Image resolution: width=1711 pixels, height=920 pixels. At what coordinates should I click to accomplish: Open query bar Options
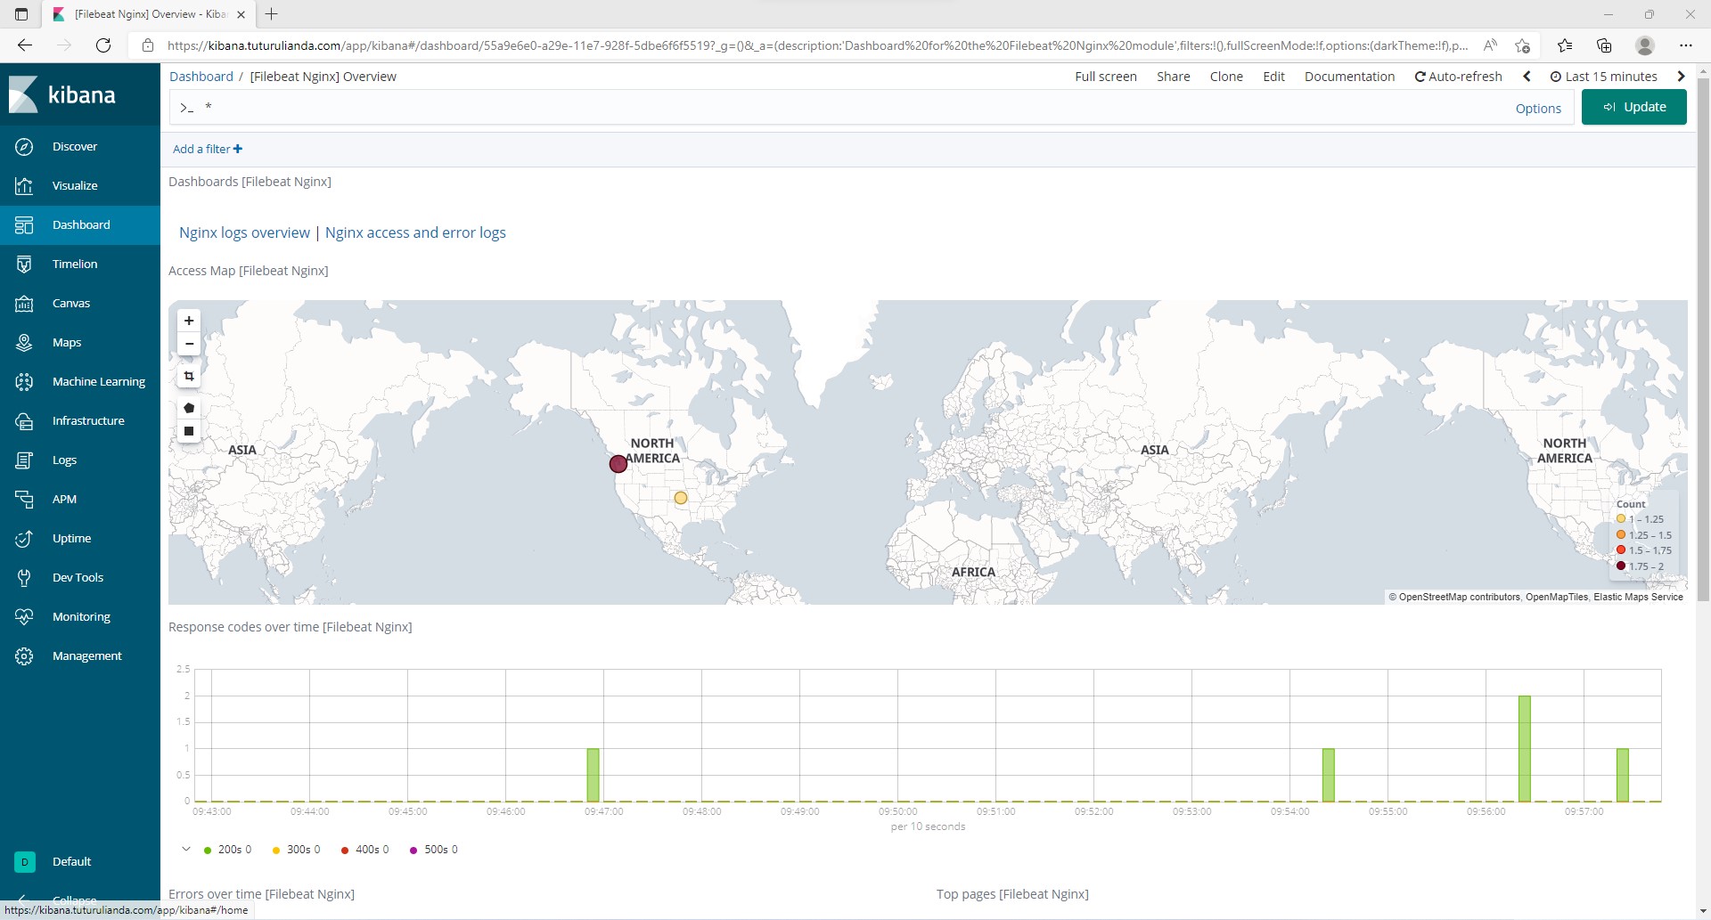(x=1538, y=109)
